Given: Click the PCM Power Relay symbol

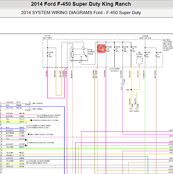Looking at the screenshot, I should [79, 55].
